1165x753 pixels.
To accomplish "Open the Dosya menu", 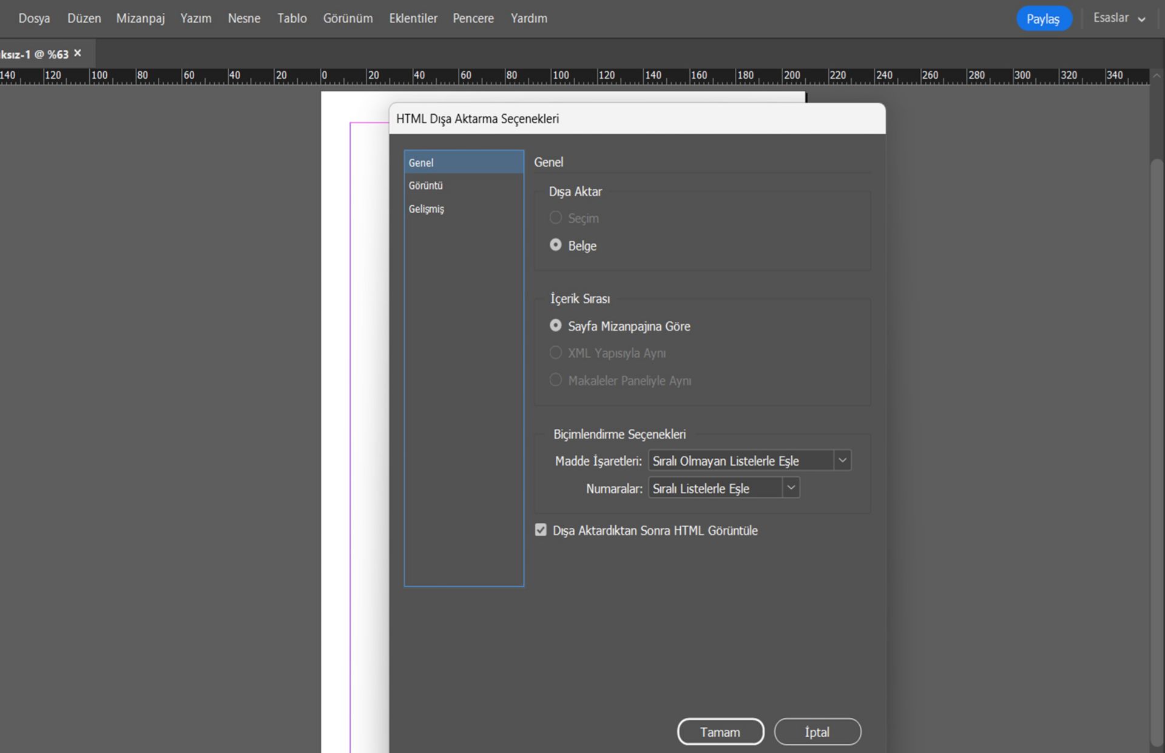I will (x=34, y=18).
